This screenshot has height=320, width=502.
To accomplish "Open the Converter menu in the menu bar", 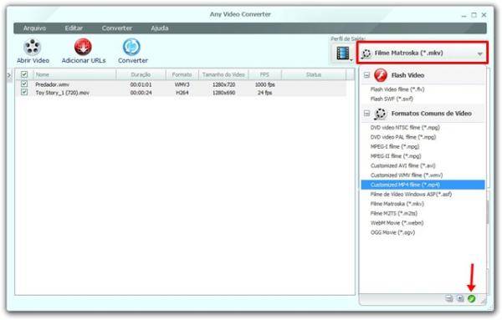I will 117,28.
